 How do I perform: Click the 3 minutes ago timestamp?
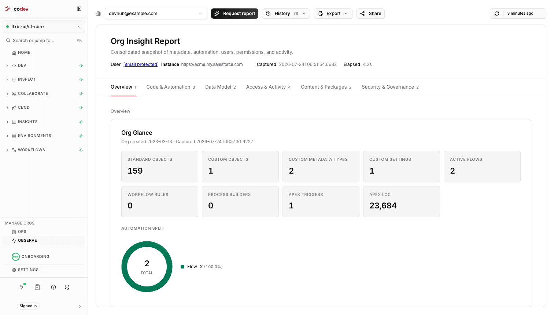pos(520,14)
